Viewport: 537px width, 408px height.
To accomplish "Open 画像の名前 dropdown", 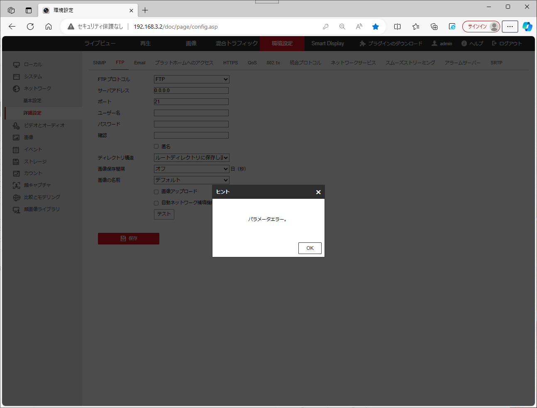I will pos(192,180).
